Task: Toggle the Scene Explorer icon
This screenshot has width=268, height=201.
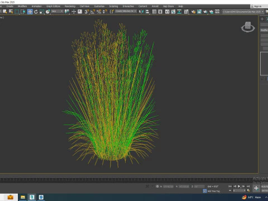Action: (x=154, y=12)
